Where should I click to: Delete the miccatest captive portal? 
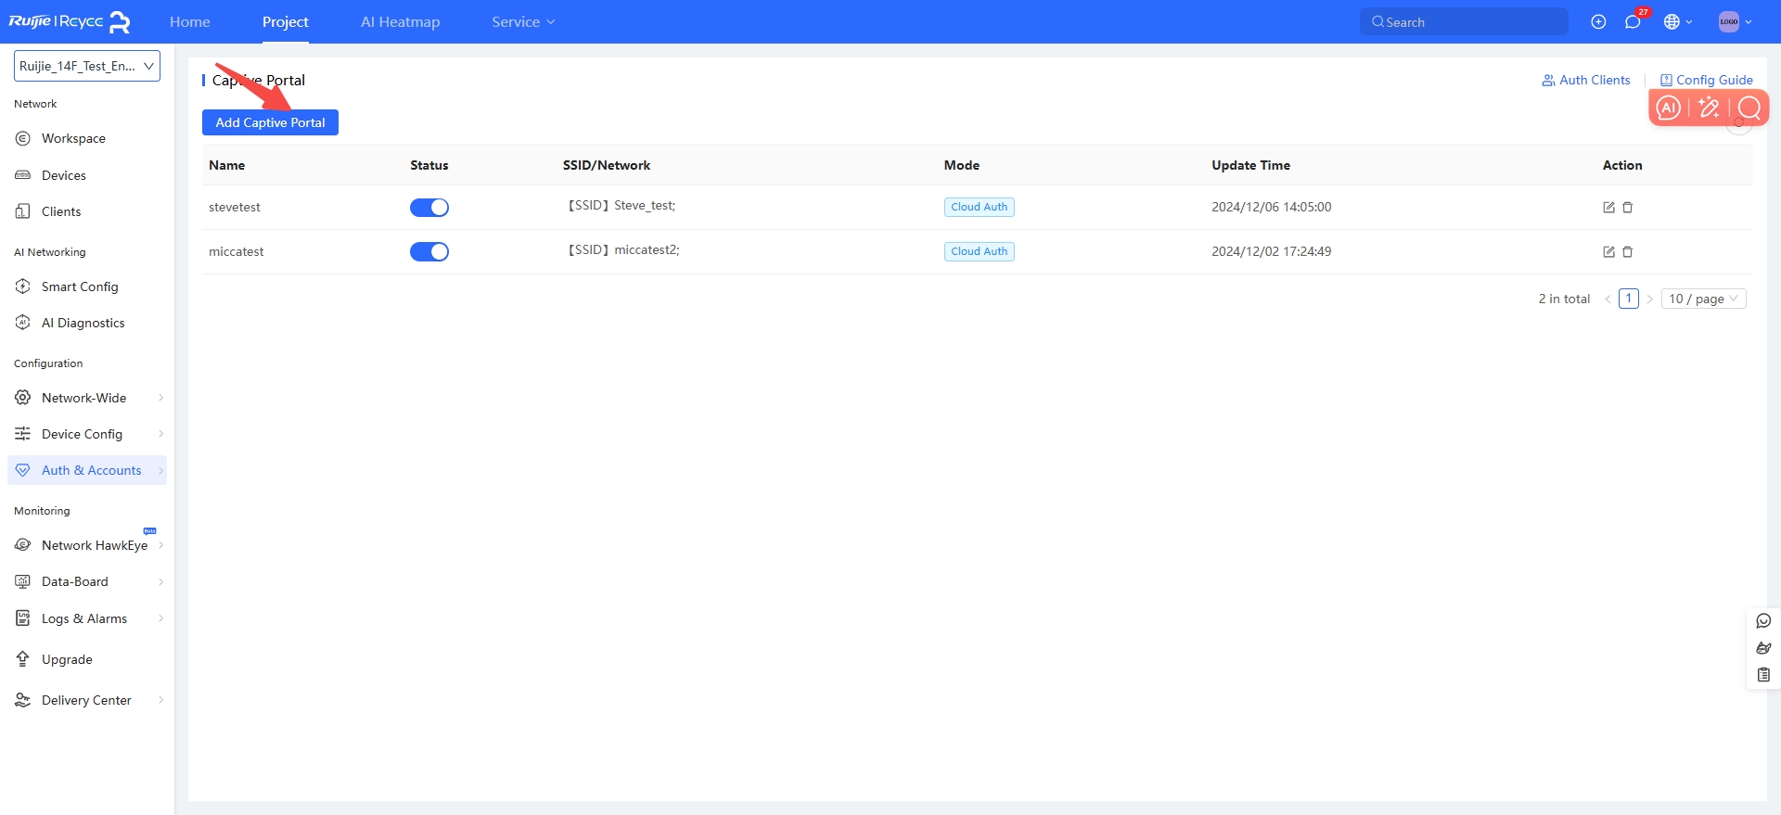(1627, 252)
